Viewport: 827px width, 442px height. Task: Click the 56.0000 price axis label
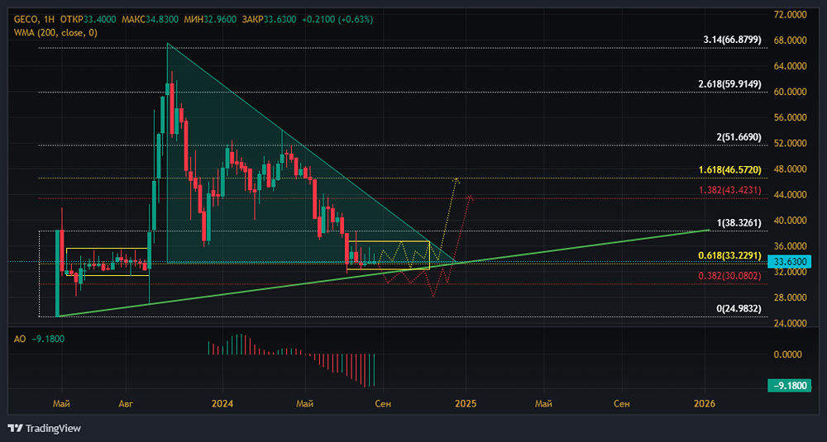coord(788,117)
